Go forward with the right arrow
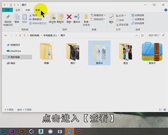 coord(11,35)
